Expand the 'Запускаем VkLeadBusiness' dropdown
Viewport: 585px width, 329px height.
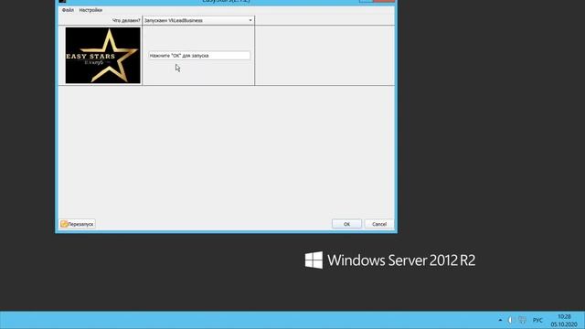pyautogui.click(x=198, y=20)
